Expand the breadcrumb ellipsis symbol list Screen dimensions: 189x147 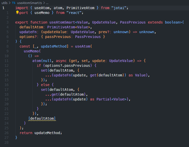click(47, 3)
